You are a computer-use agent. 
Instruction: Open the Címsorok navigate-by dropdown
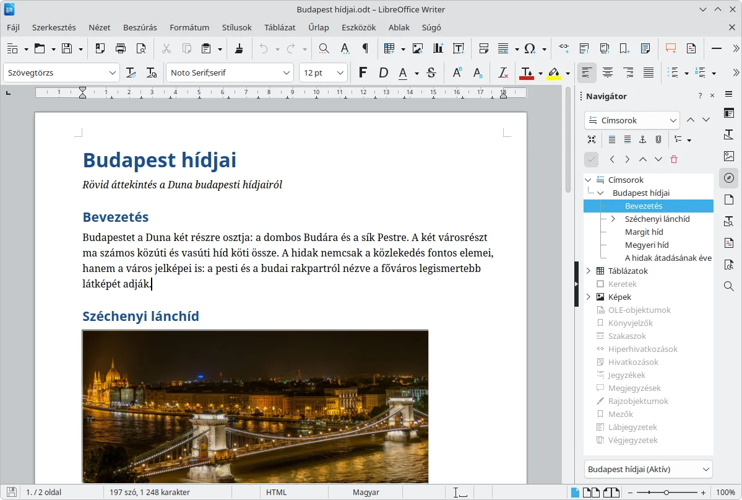pos(632,120)
